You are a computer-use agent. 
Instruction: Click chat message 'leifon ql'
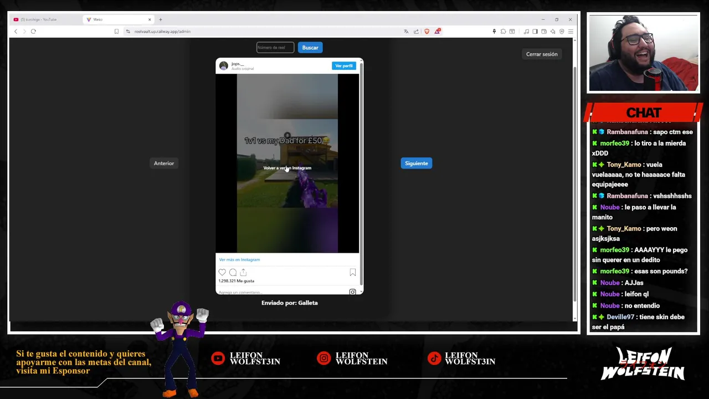[x=636, y=294]
